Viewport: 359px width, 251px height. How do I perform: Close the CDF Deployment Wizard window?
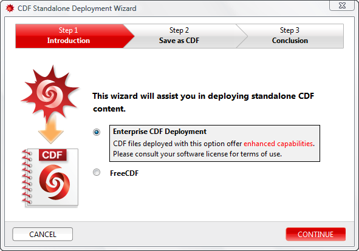click(342, 5)
